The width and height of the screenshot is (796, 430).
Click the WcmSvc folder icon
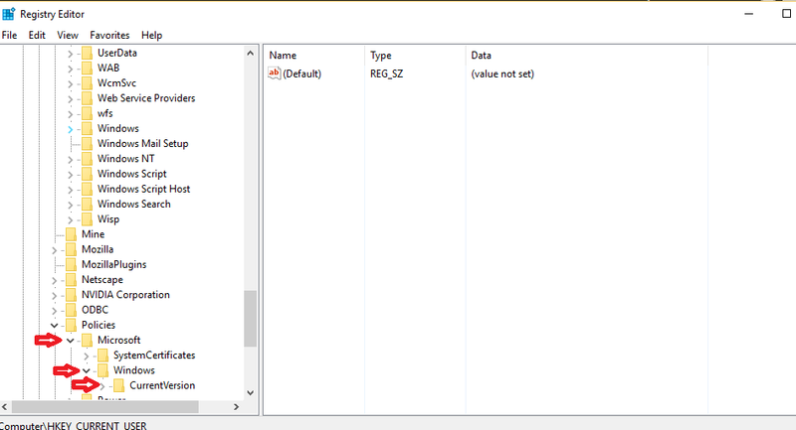[88, 83]
